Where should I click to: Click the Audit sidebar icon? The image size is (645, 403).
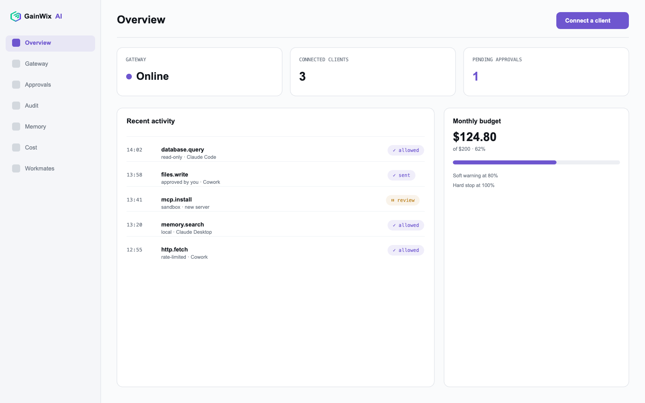pos(16,106)
